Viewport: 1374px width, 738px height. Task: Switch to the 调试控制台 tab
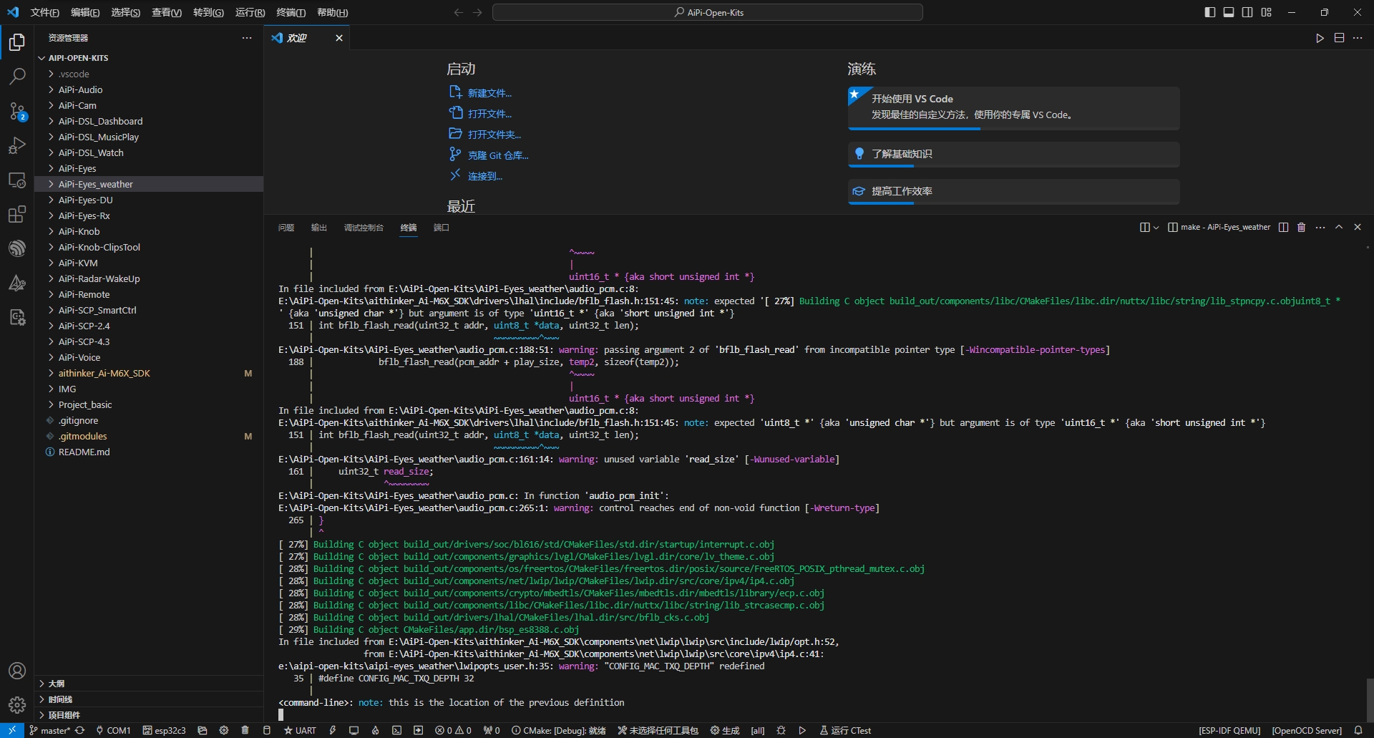point(364,228)
